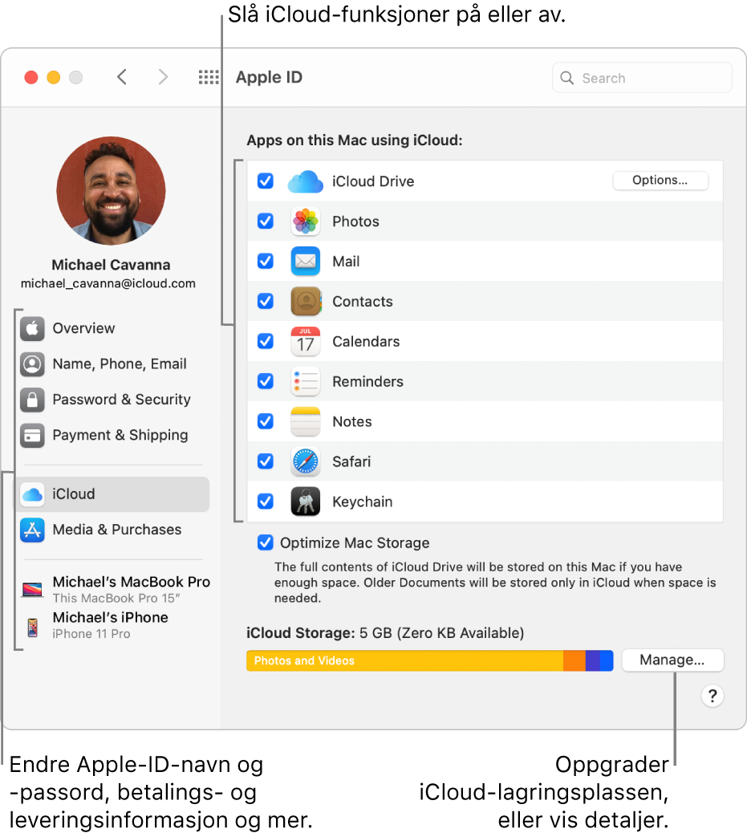Viewport: 747px width, 837px height.
Task: Click the red close window button
Action: click(x=31, y=77)
